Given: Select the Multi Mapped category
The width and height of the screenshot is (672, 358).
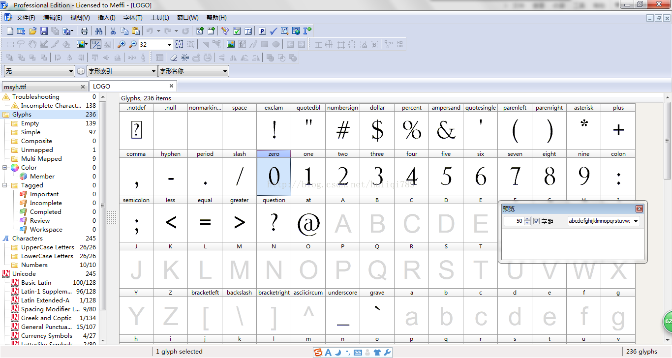Looking at the screenshot, I should tap(41, 159).
